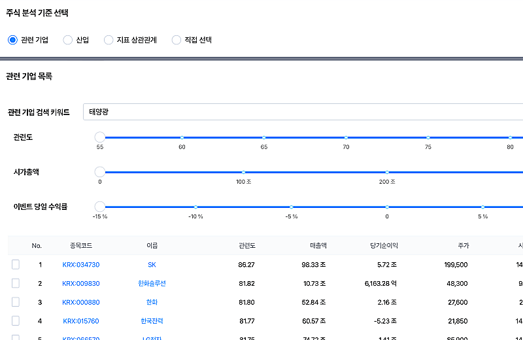Click the No. column header
The image size is (523, 340).
(37, 246)
